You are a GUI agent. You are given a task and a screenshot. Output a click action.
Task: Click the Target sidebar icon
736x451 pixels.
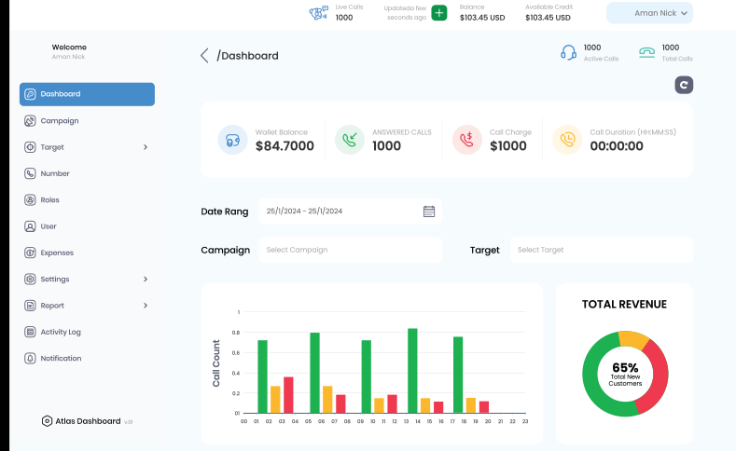tap(30, 147)
